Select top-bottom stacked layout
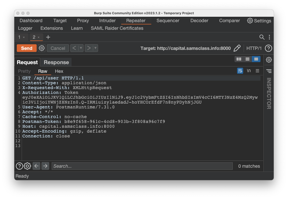The width and height of the screenshot is (288, 199). (248, 59)
